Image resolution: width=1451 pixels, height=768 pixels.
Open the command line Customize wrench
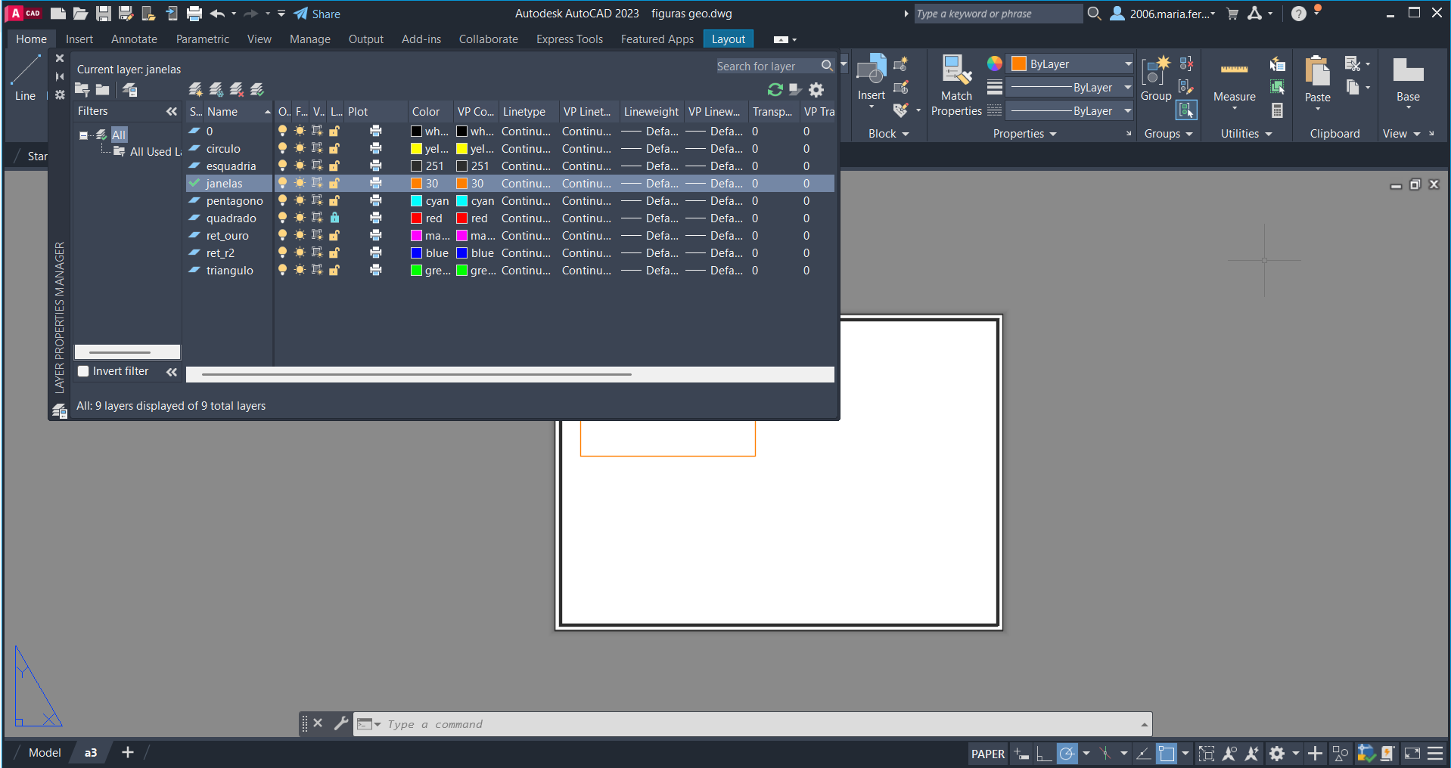click(341, 723)
